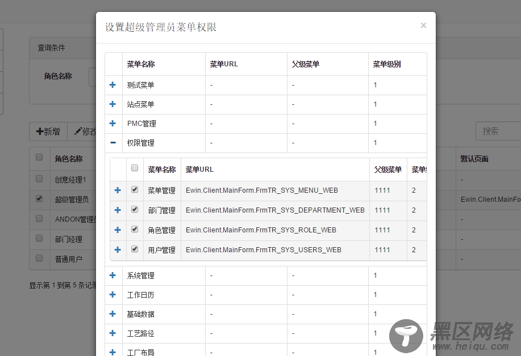This screenshot has height=356, width=521.
Task: Click the 菜单URL header in submenu table
Action: pos(275,169)
